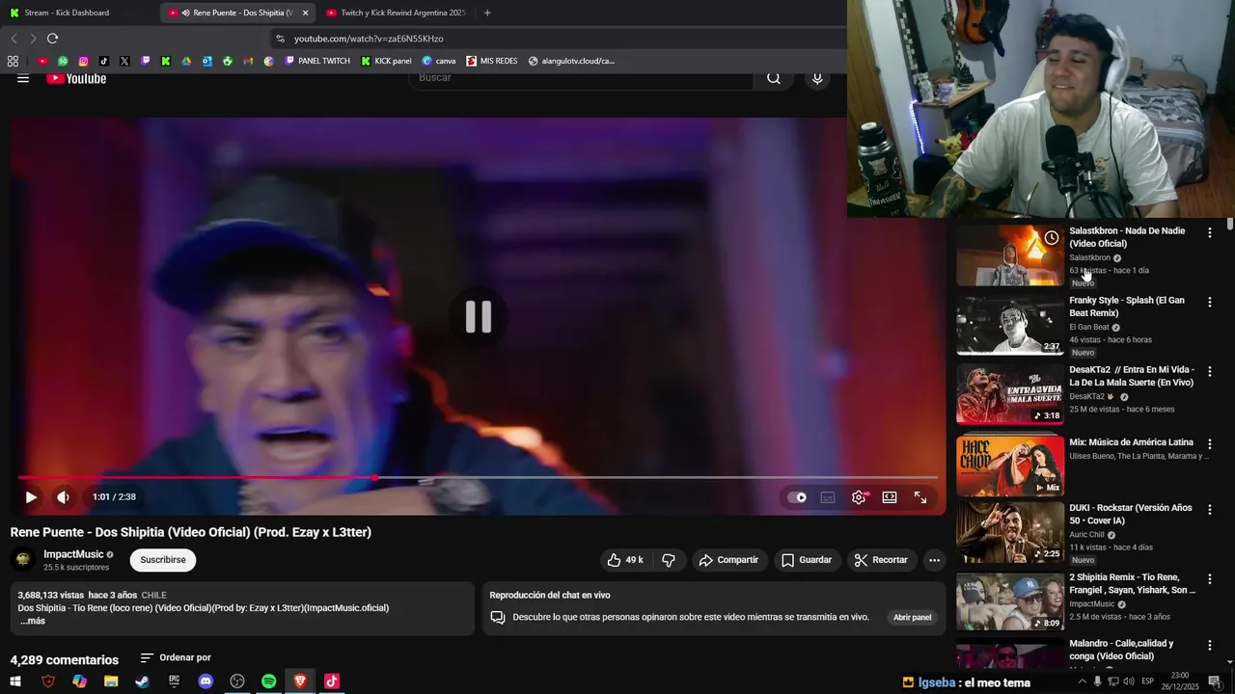Screen dimensions: 1235x694
Task: Click the playhead scrubber dot
Action: coord(374,477)
